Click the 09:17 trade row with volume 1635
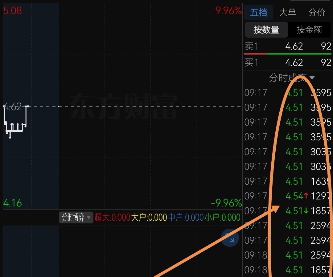Image resolution: width=333 pixels, height=277 pixels. tap(288, 181)
